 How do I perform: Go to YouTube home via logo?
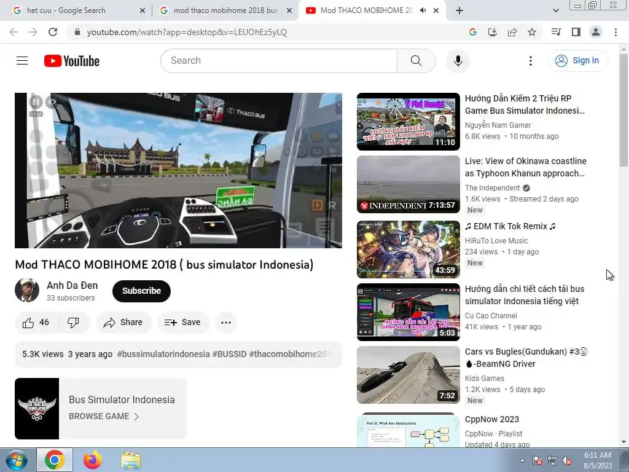[x=72, y=61]
